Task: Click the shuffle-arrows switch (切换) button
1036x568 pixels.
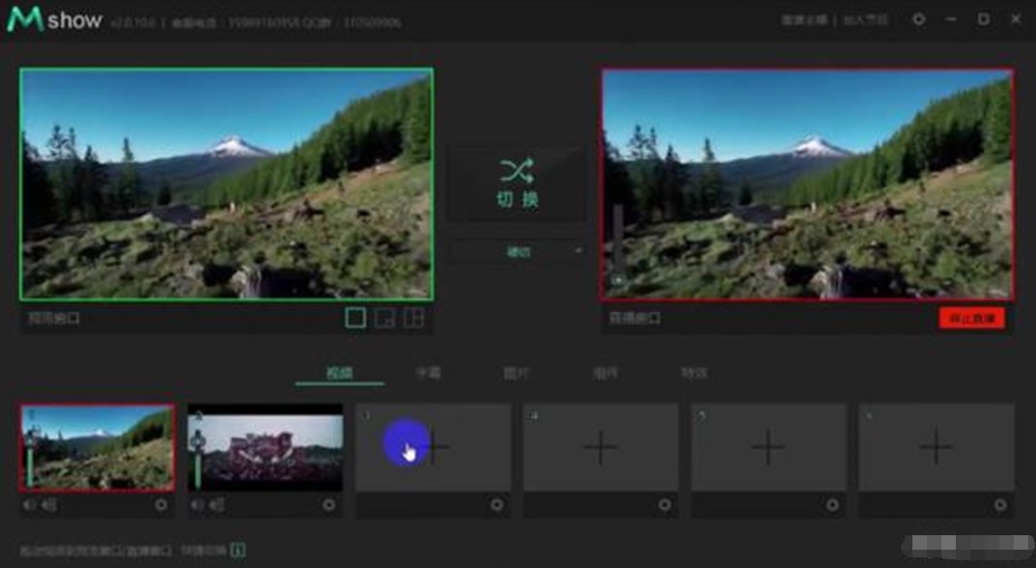Action: 517,183
